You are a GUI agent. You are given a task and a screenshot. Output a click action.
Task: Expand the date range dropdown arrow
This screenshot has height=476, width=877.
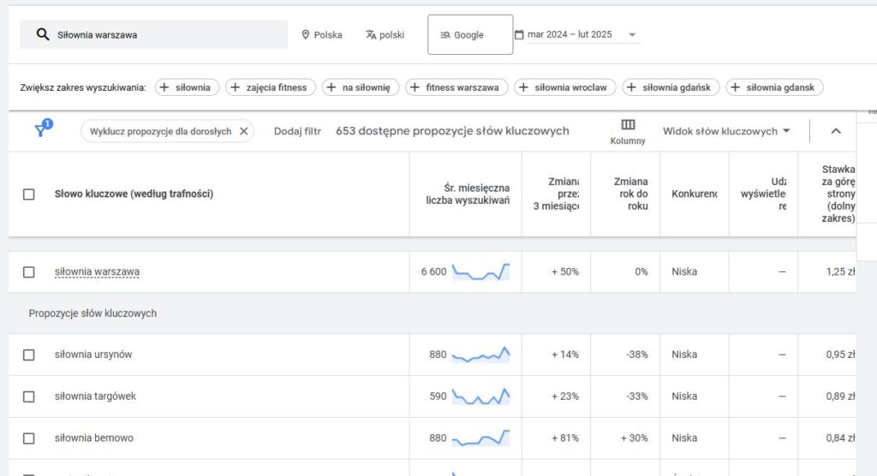[x=632, y=35]
